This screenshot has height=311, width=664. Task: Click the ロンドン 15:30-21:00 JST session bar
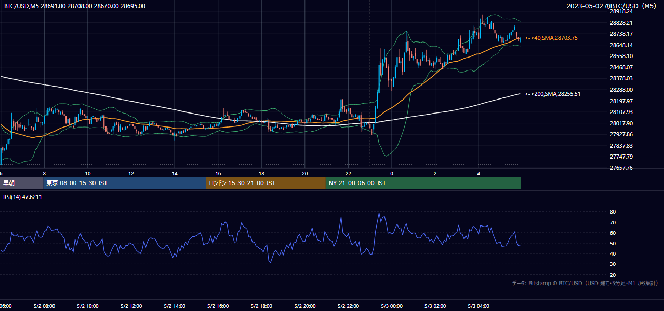pos(266,183)
